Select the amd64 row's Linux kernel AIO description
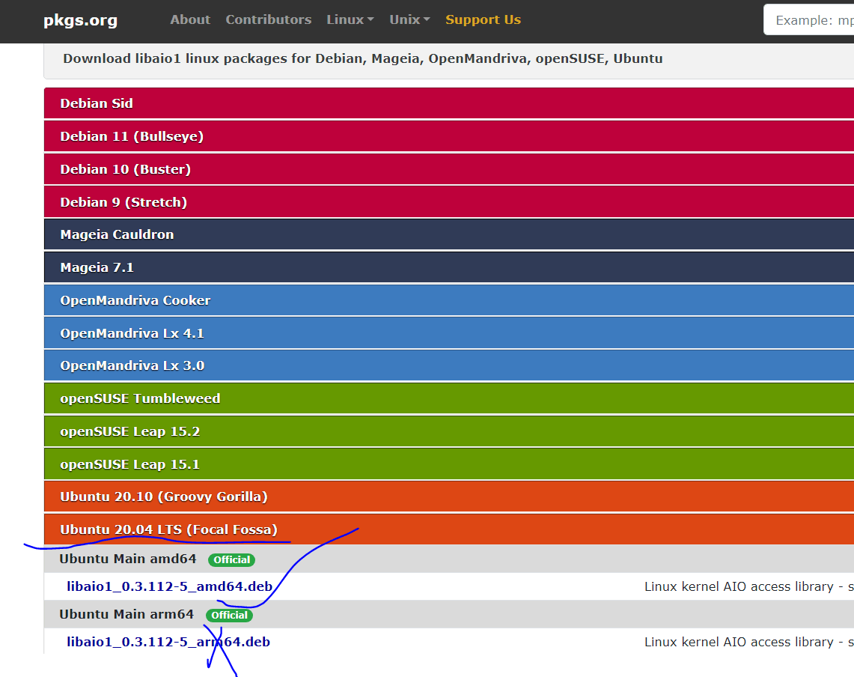This screenshot has width=854, height=677. 749,586
